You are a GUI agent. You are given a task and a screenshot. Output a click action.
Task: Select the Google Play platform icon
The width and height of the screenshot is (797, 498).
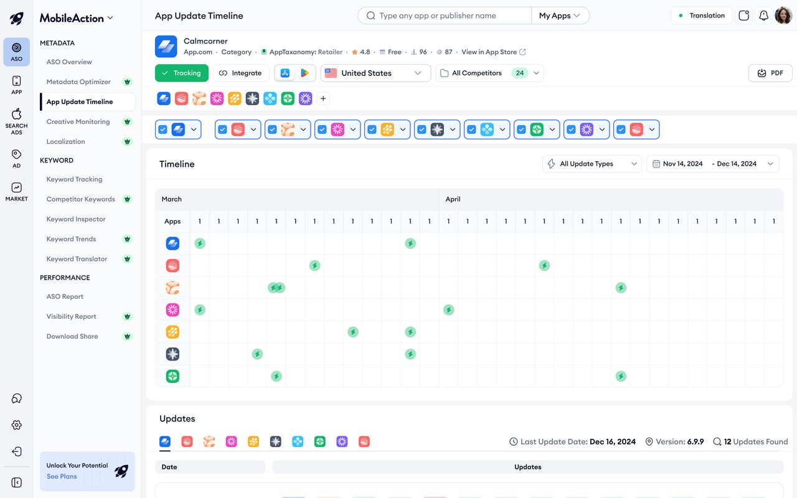304,73
